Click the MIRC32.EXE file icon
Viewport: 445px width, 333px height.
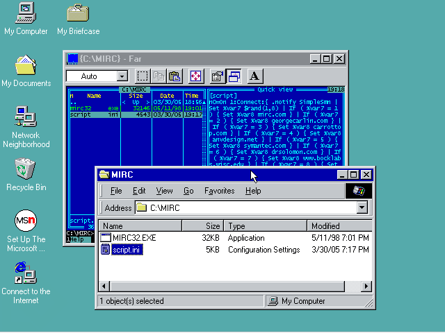point(106,237)
